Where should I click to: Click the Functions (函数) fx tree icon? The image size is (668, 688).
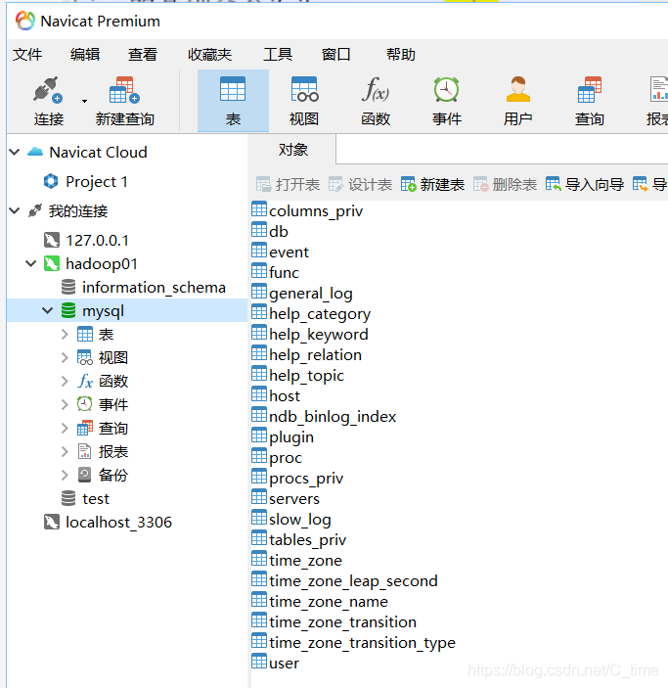coord(85,382)
